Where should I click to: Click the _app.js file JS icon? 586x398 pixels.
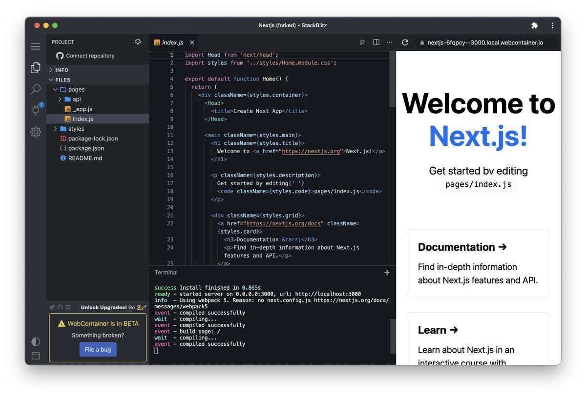67,109
